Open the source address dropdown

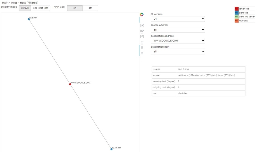tap(178, 30)
